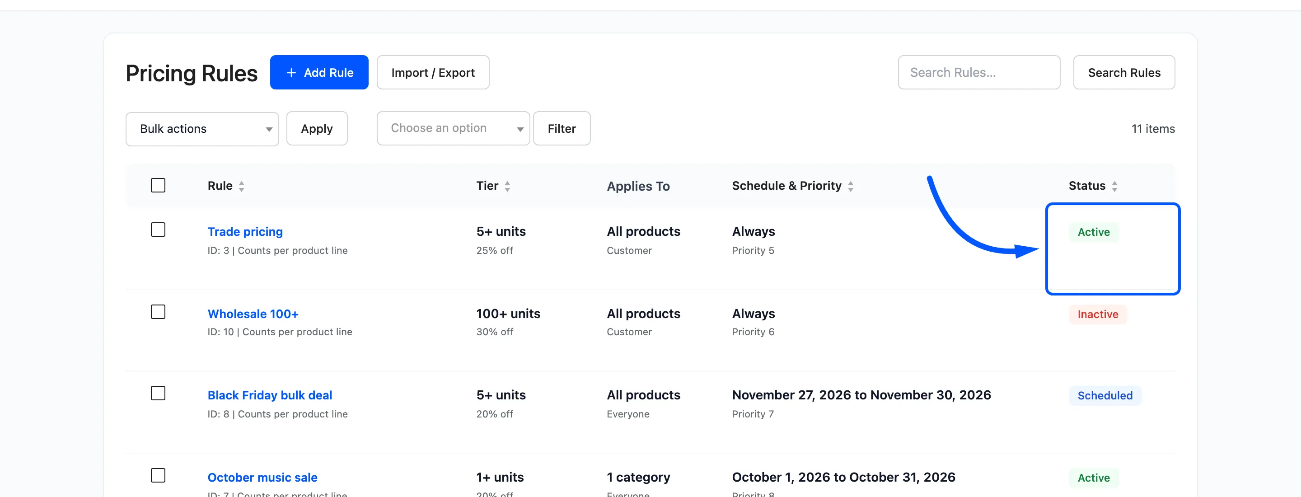Open the Wholesale 100+ rule

tap(253, 314)
